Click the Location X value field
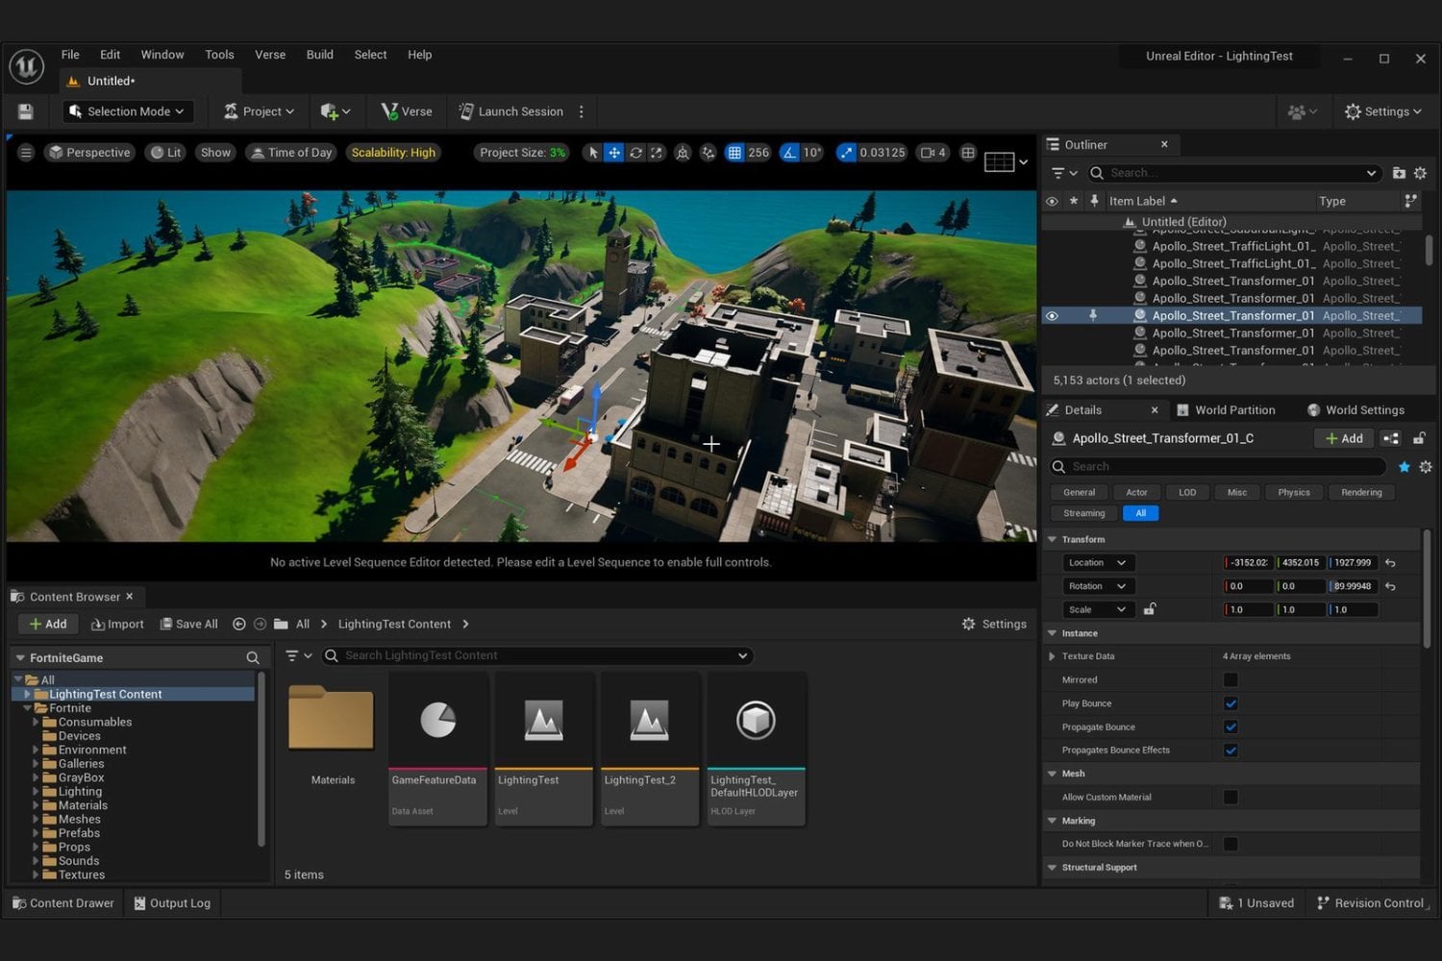Viewport: 1442px width, 961px height. 1248,563
